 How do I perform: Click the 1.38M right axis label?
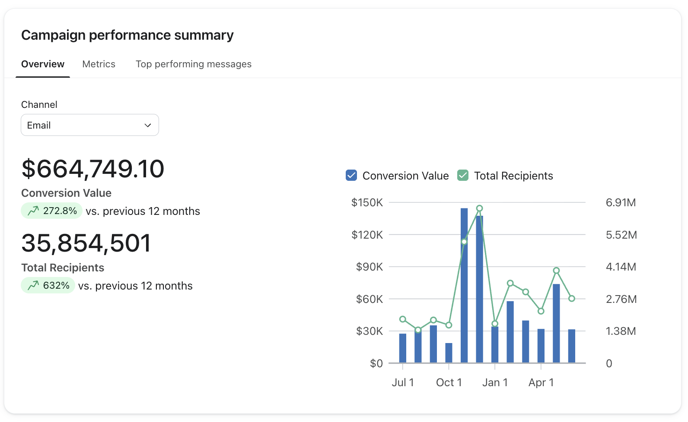(x=621, y=331)
